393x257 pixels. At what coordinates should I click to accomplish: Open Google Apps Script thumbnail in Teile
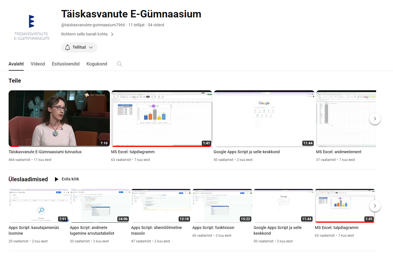tap(264, 118)
